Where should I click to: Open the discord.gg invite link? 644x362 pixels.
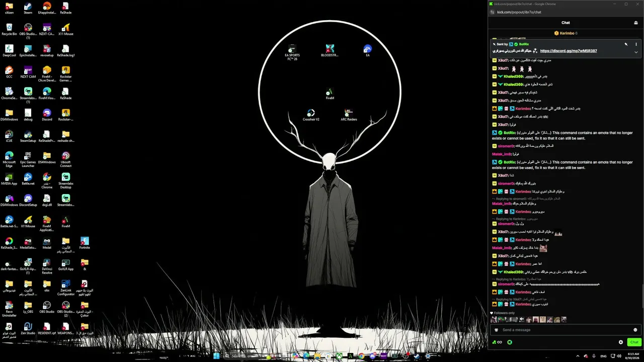(x=569, y=51)
